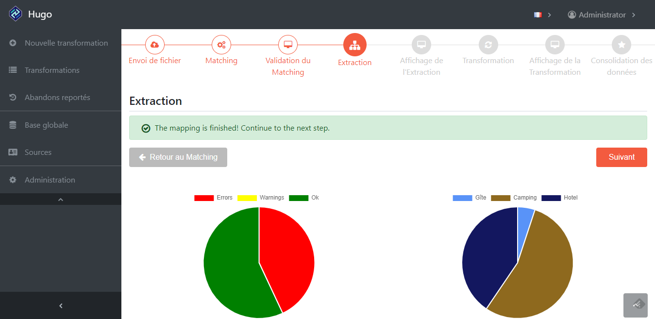Click Retour au Matching button
Viewport: 655px width, 319px height.
178,157
